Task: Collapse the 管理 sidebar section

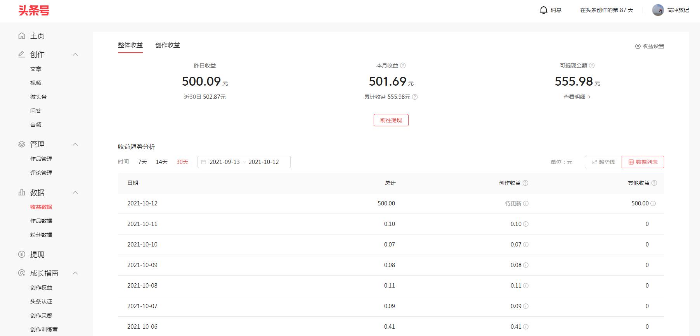Action: point(75,145)
